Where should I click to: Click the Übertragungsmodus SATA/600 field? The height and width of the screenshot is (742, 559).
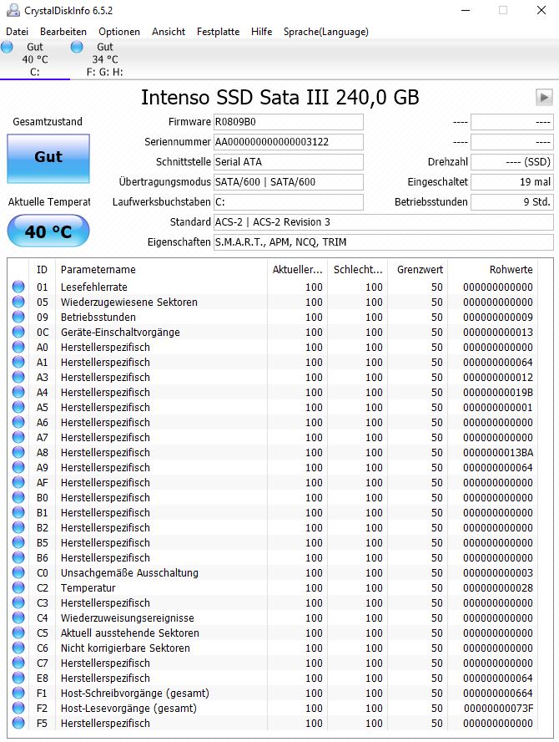click(288, 181)
